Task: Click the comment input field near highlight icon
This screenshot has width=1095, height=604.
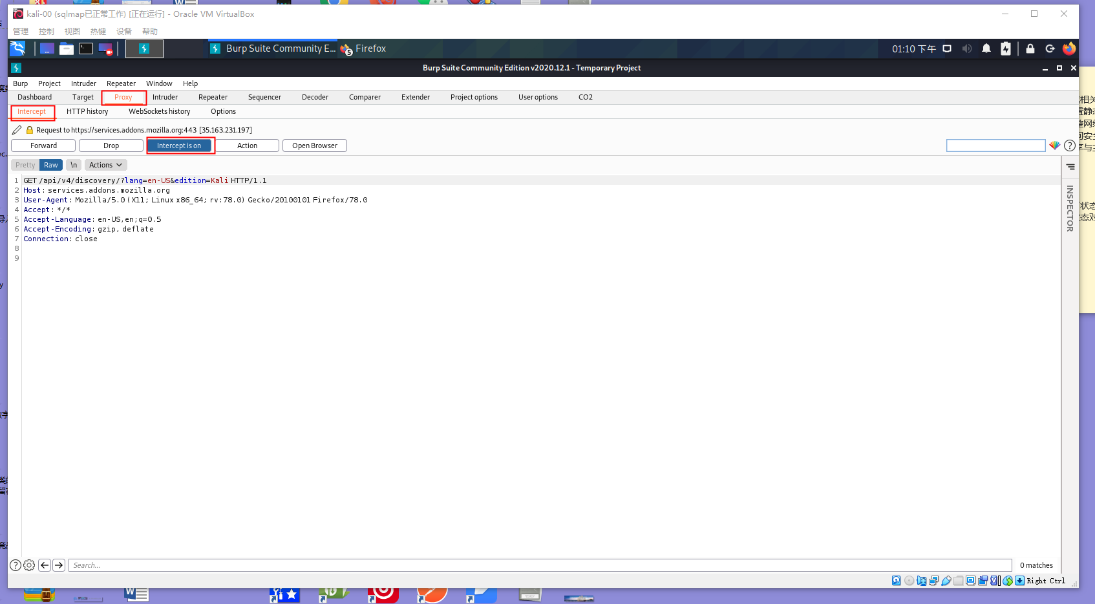Action: (995, 146)
